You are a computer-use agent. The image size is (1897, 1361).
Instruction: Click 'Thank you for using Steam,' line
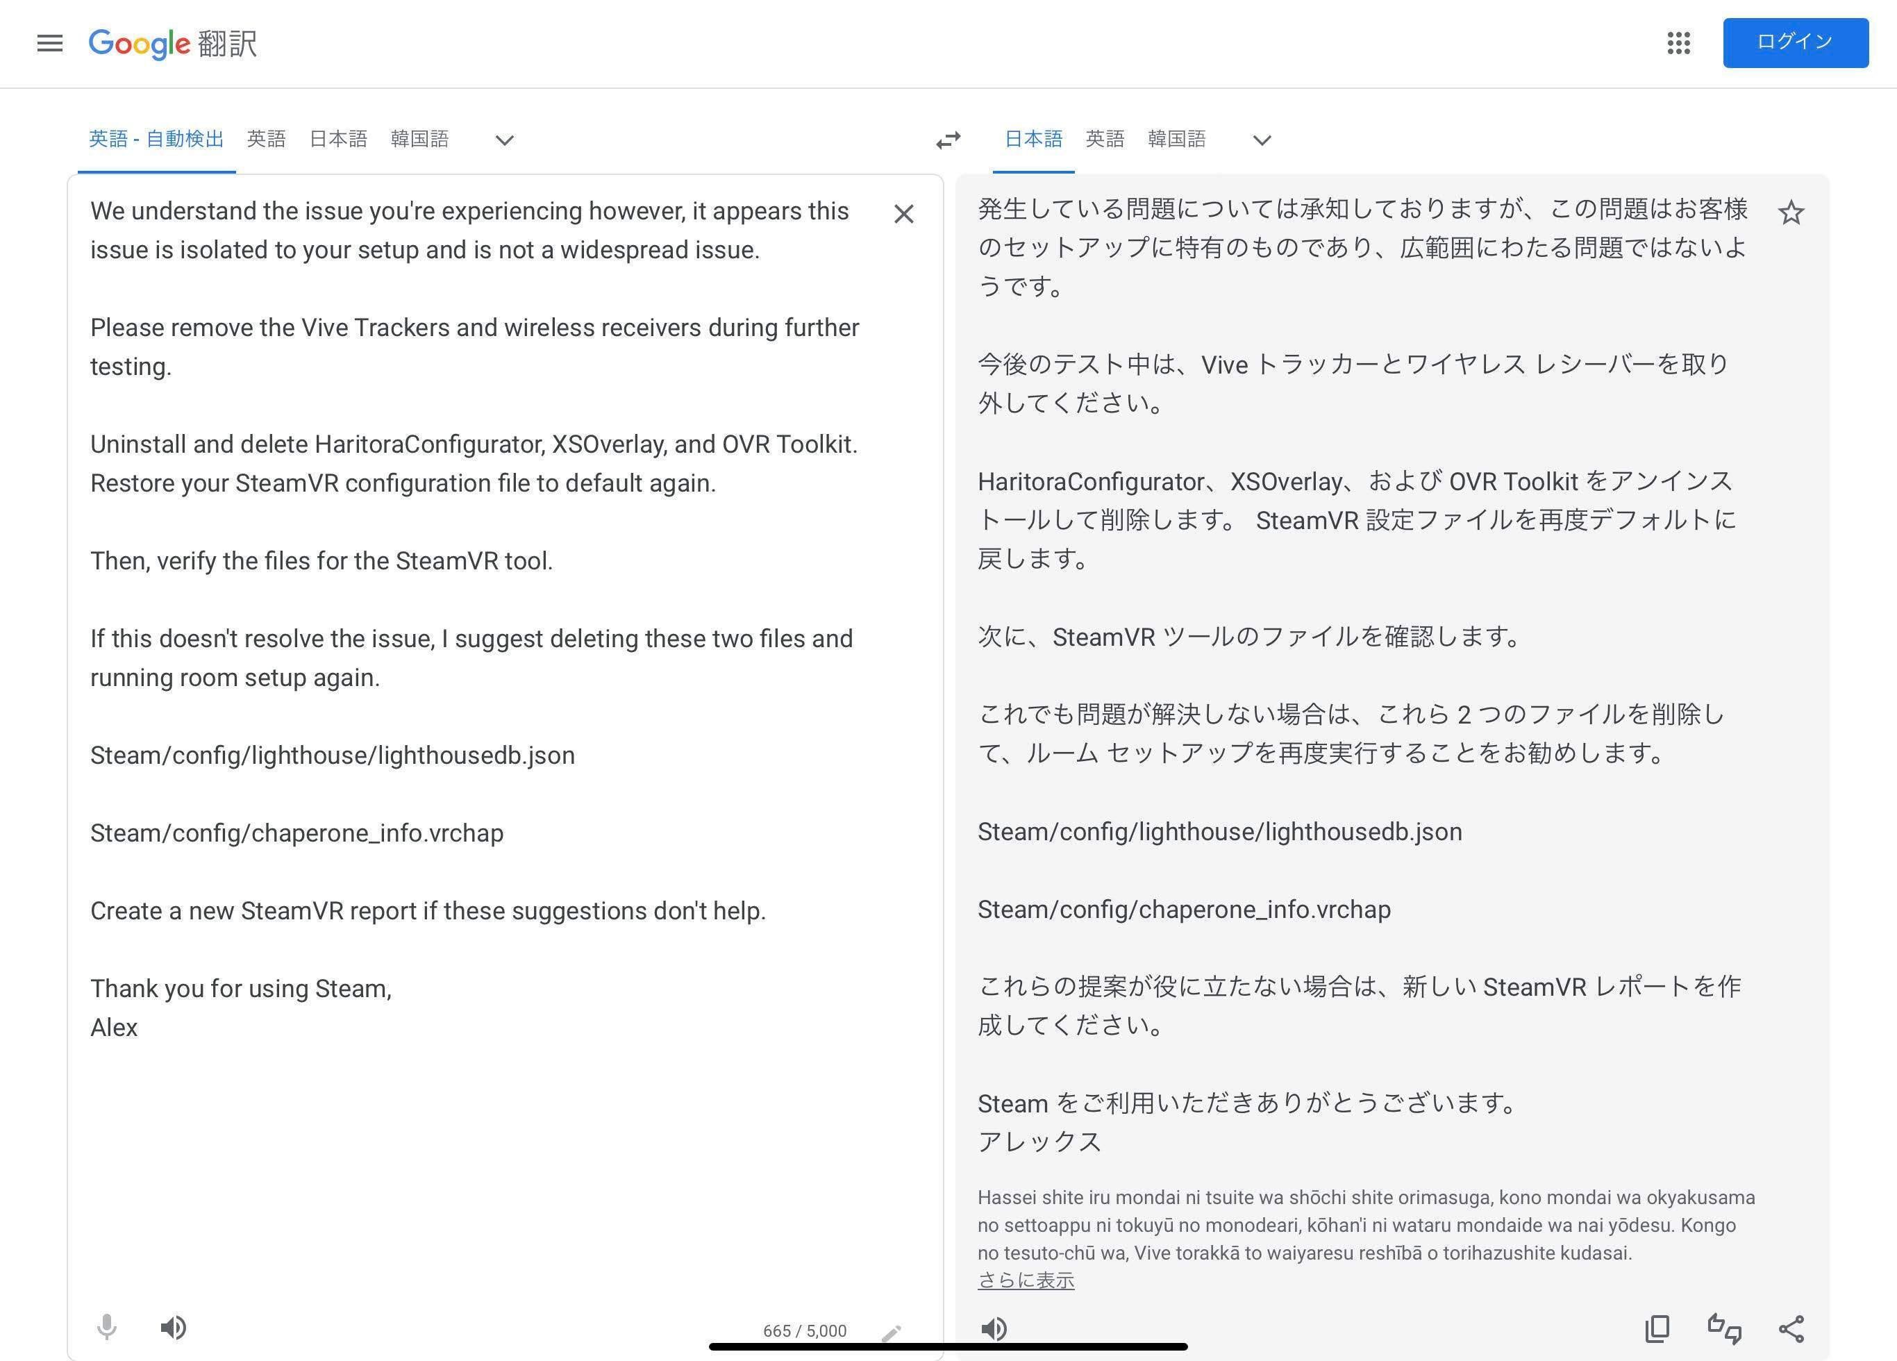pos(241,989)
